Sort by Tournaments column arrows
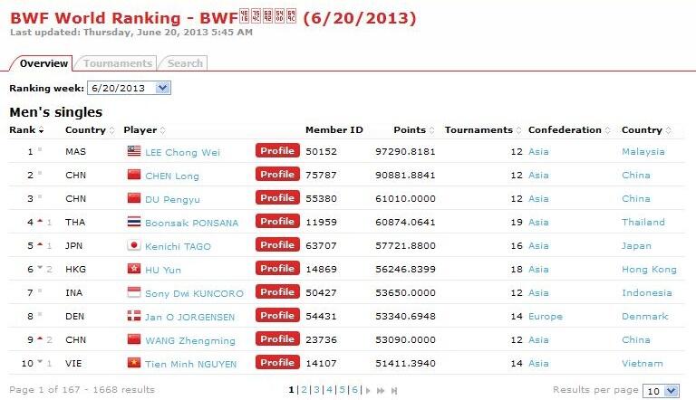 [518, 130]
